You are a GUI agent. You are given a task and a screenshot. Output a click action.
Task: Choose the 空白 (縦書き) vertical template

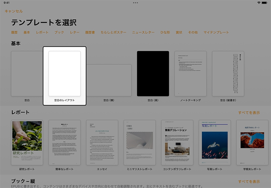coord(228,74)
